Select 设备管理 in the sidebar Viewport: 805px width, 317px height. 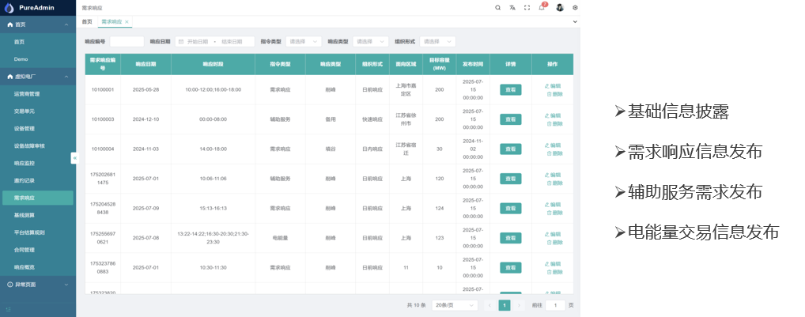(25, 128)
